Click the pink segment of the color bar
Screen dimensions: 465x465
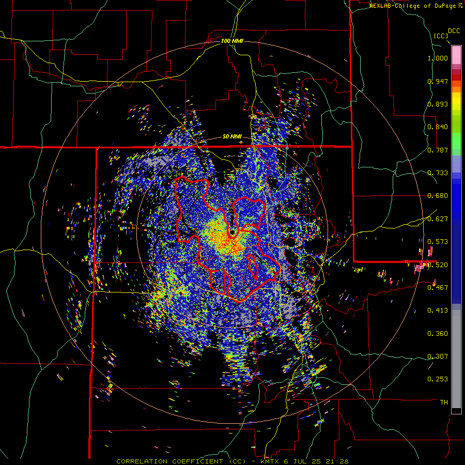point(456,55)
